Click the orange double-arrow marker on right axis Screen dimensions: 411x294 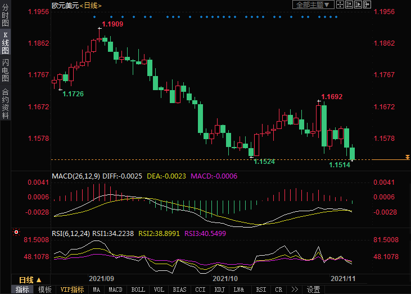(407, 157)
